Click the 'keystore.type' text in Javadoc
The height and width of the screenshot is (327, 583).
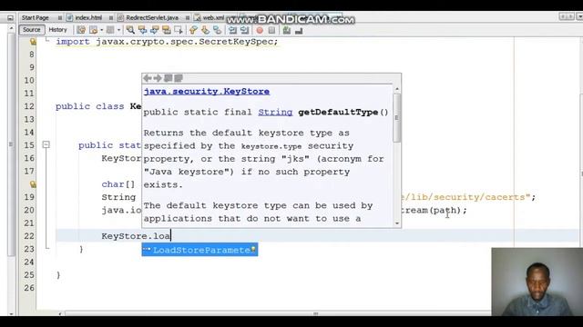271,146
